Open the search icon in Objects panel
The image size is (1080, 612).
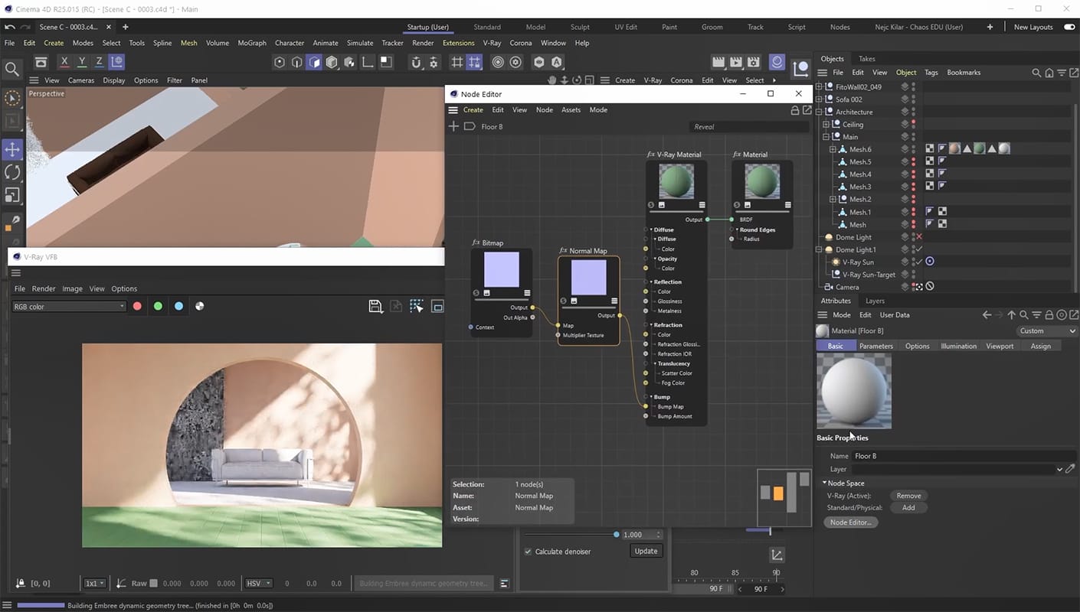click(1036, 73)
